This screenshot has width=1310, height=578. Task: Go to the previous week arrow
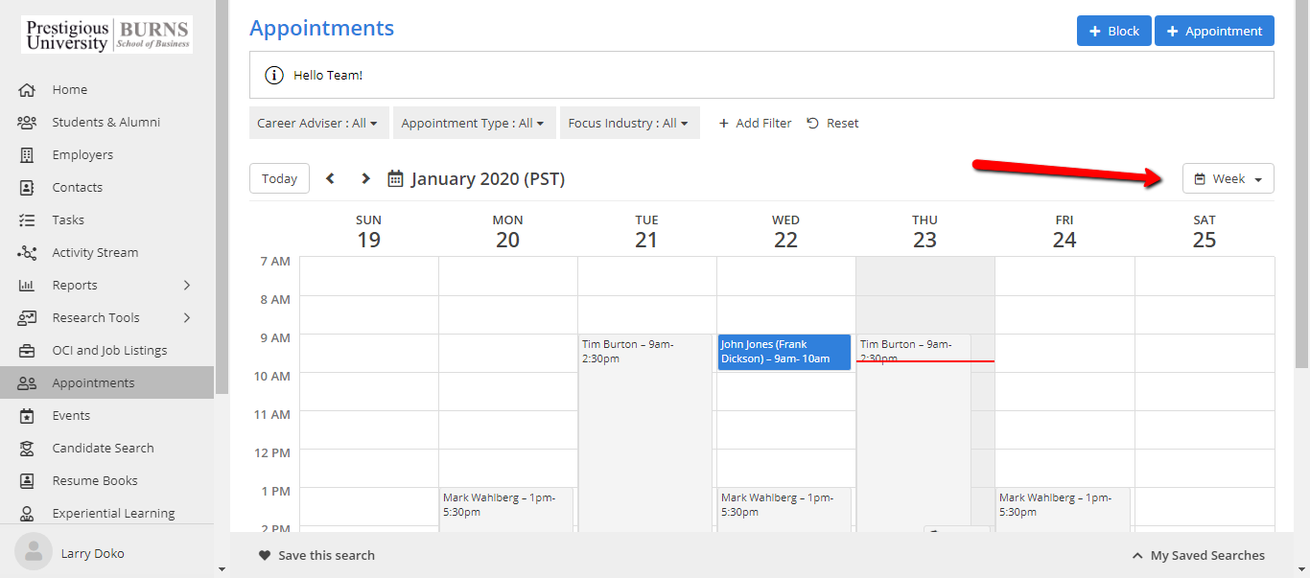click(331, 178)
